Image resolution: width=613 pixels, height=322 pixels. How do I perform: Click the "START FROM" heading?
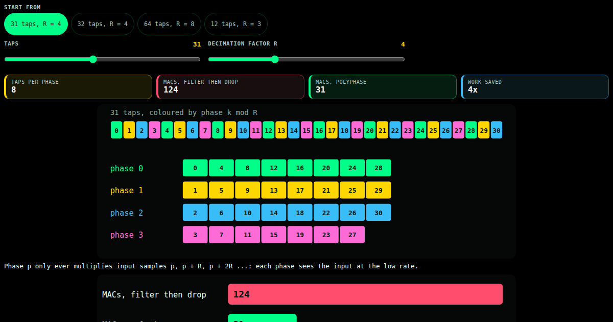(x=22, y=7)
